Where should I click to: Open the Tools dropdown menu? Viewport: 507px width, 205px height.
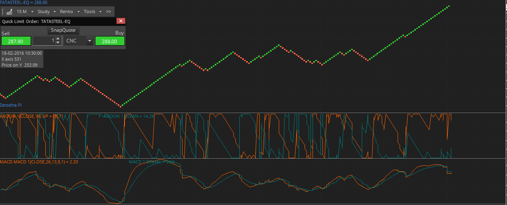[92, 11]
